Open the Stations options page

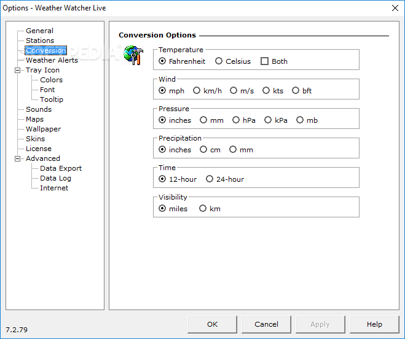pos(40,41)
